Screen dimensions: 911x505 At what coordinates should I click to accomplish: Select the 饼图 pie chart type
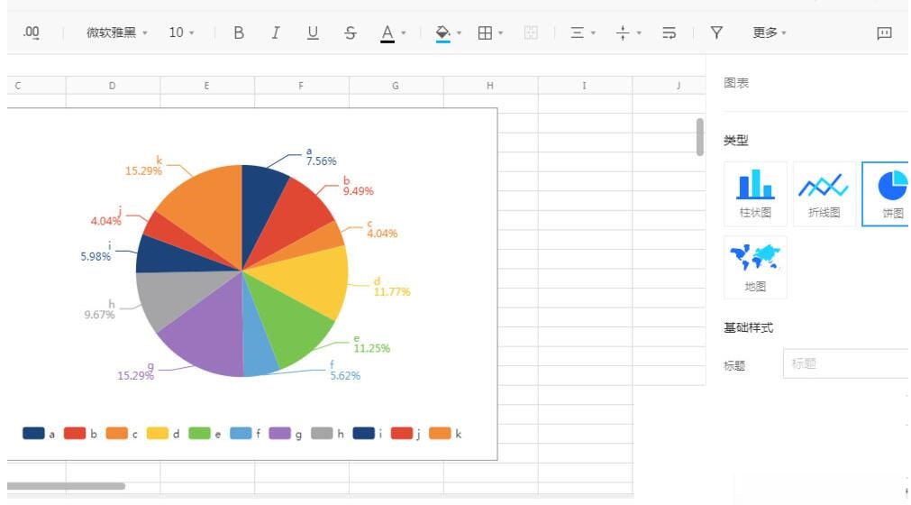tap(886, 194)
